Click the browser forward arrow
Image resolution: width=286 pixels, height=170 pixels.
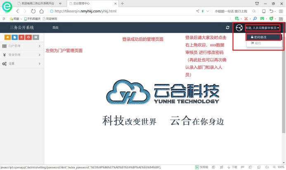click(25, 11)
